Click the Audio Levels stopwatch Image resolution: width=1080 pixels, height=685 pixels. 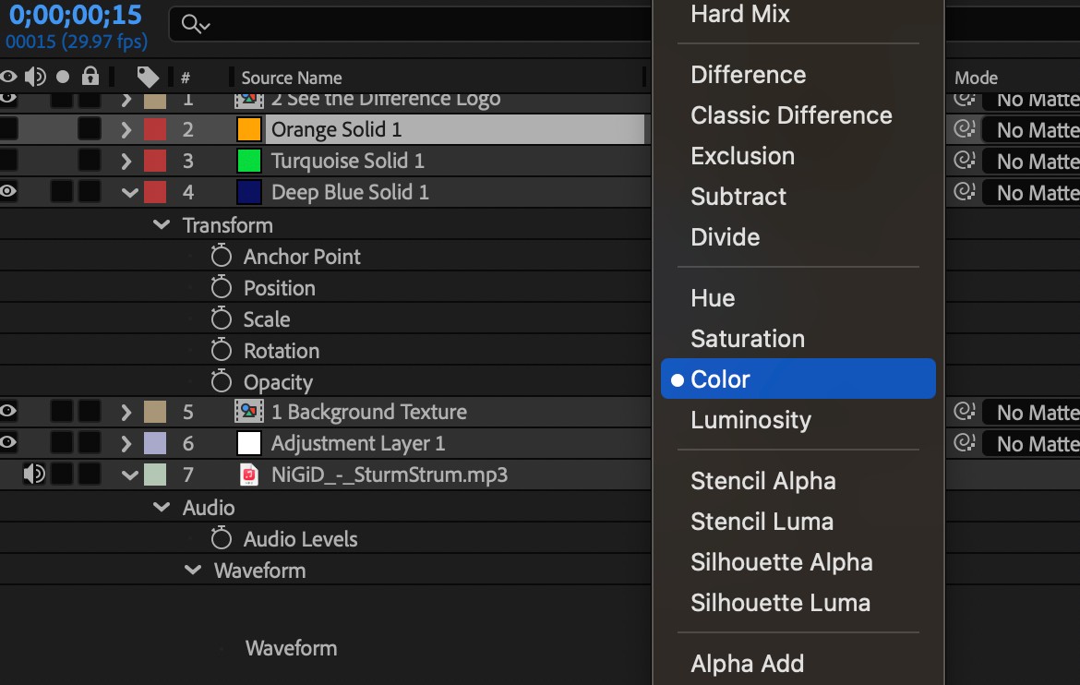(221, 539)
